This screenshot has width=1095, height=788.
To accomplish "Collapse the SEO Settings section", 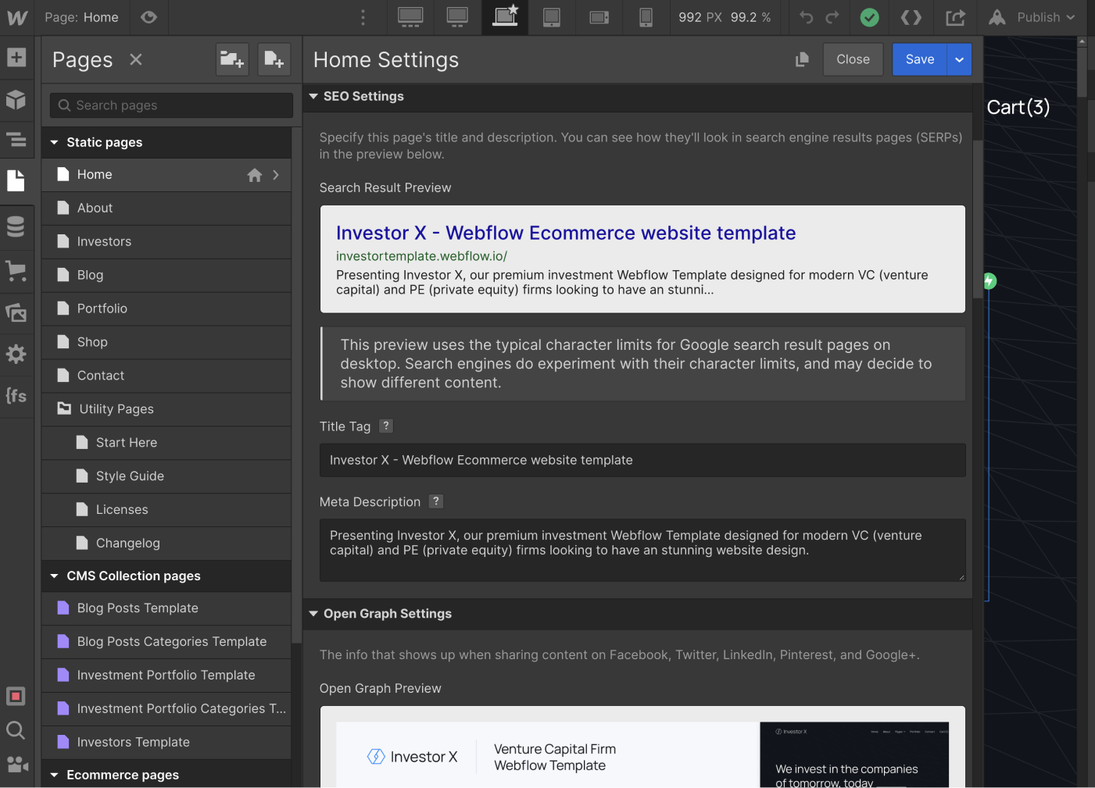I will (x=313, y=96).
